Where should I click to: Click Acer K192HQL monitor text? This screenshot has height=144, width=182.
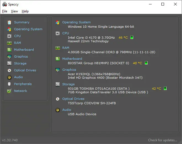tap(94, 74)
